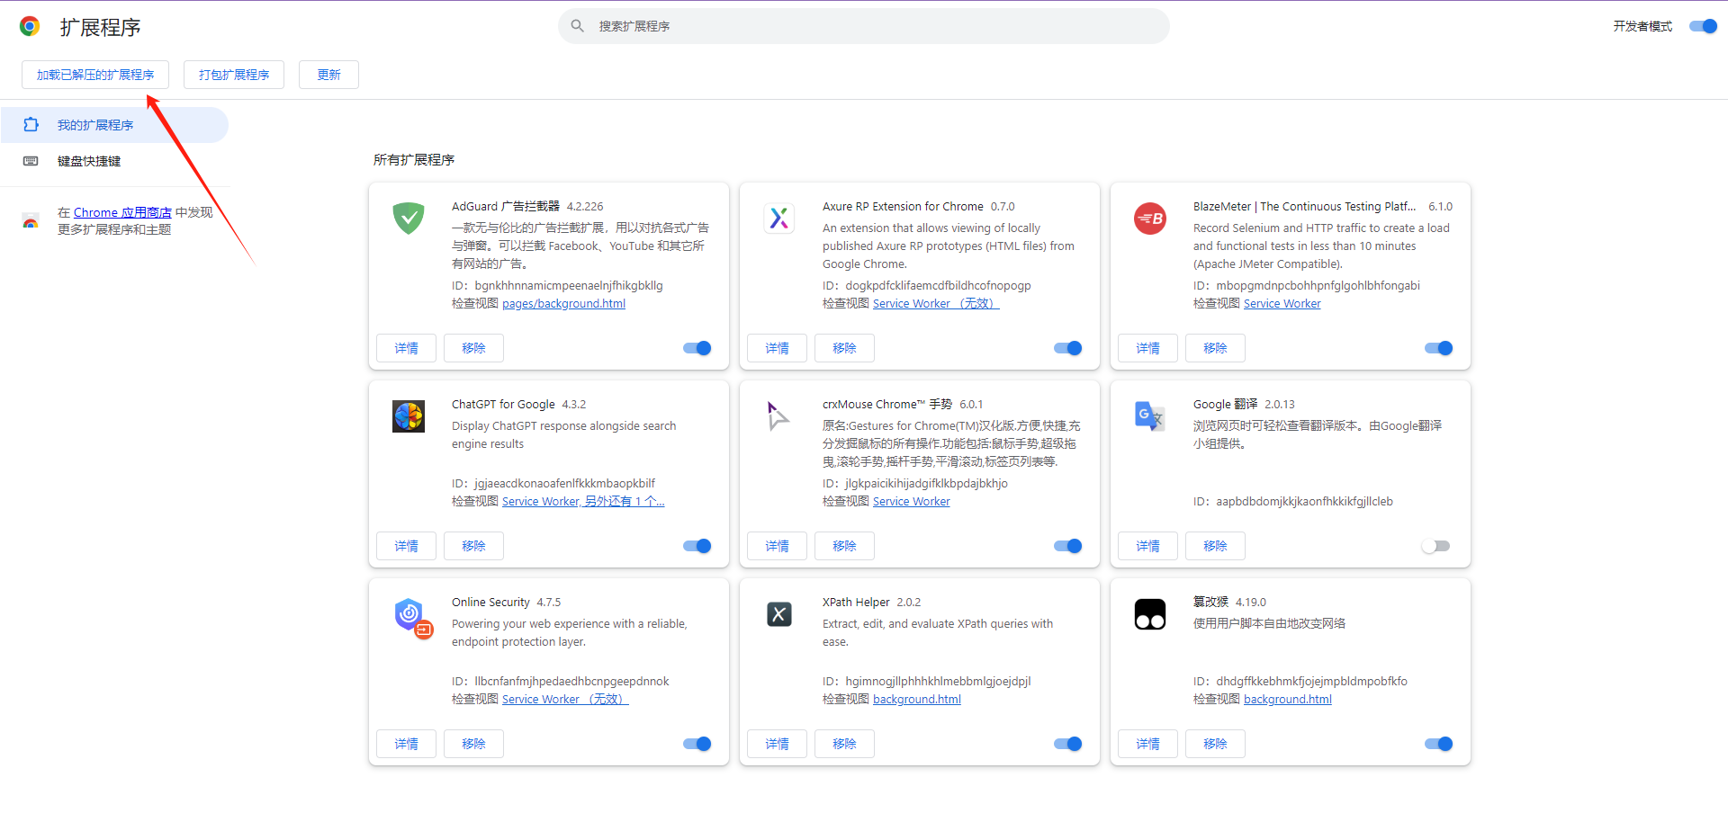The height and width of the screenshot is (831, 1728).
Task: Click 移除 for ChatGPT for Google
Action: 473,546
